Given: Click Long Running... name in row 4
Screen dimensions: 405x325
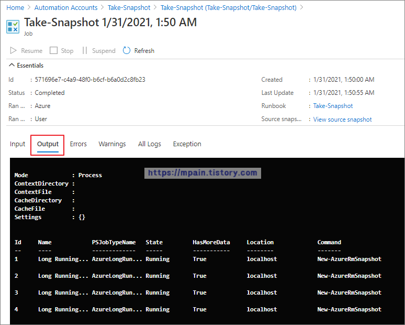Looking at the screenshot, I should [x=63, y=310].
